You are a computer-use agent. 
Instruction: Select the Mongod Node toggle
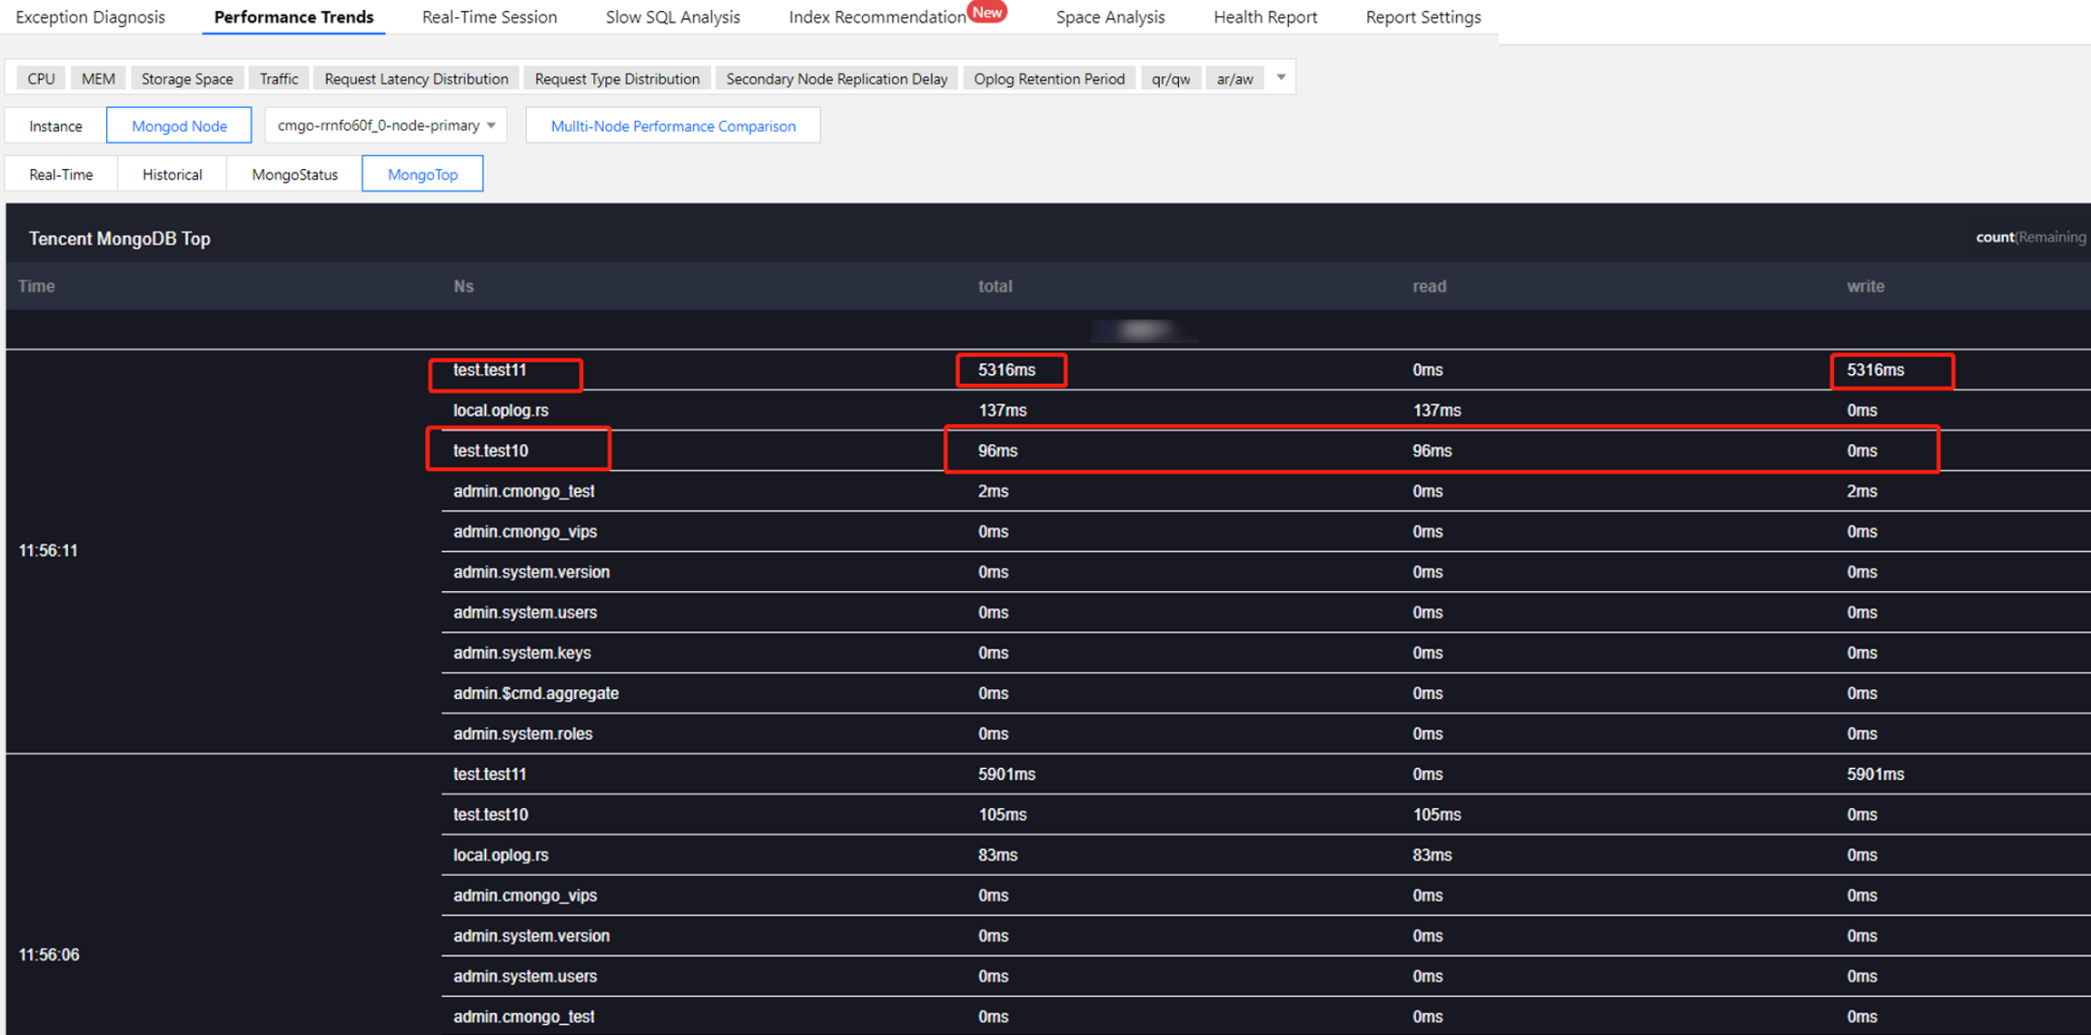point(179,126)
